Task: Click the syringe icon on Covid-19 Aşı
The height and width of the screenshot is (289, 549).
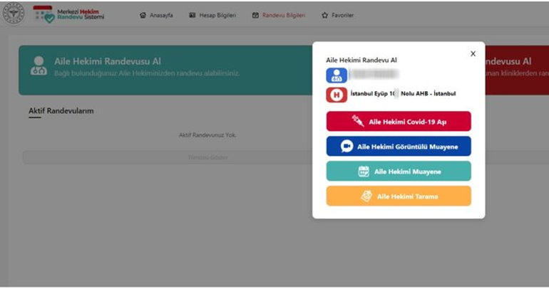Action: 358,122
